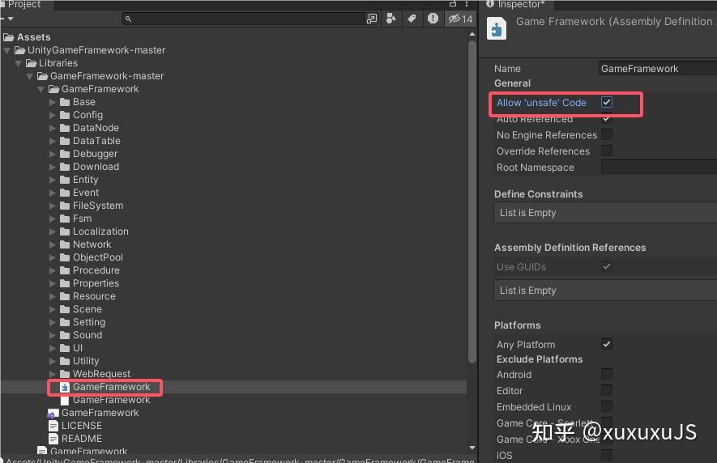
Task: Select the GameFramework asmdef puzzle icon
Action: pos(65,387)
